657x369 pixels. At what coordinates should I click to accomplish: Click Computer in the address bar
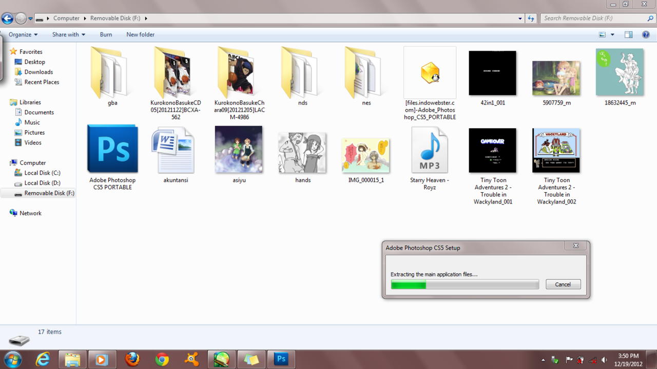click(66, 18)
